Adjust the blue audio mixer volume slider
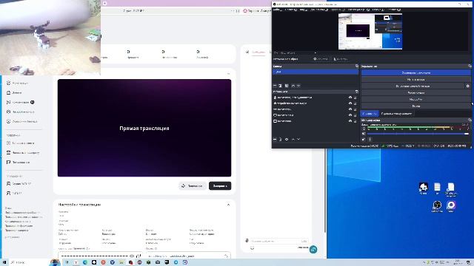 pyautogui.click(x=418, y=134)
